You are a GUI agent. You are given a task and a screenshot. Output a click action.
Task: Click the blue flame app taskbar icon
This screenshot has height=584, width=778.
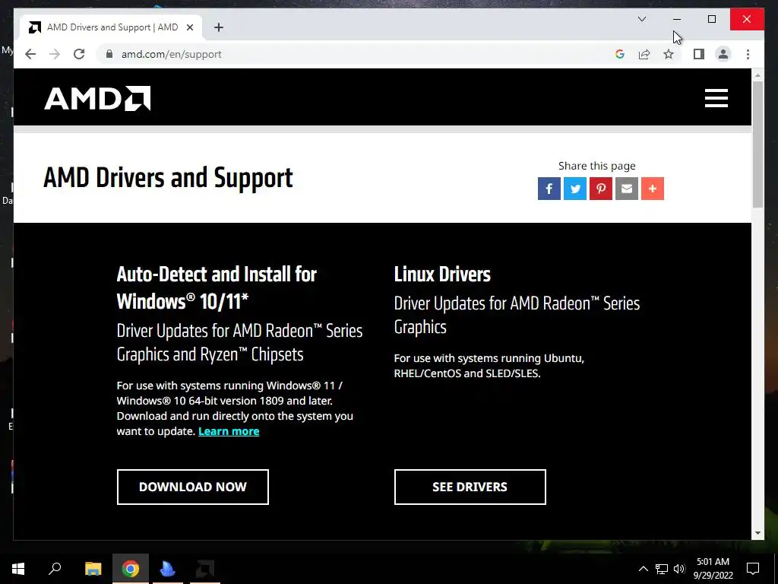click(x=168, y=569)
